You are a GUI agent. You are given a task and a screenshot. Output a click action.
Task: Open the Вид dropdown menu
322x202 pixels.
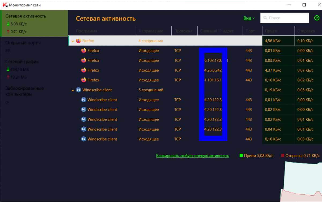[249, 18]
